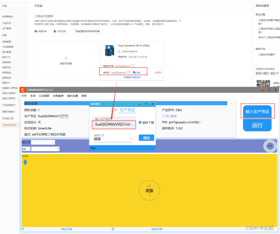The height and width of the screenshot is (234, 280).
Task: Click the quick start icon 快速开始
Action: (x=36, y=31)
